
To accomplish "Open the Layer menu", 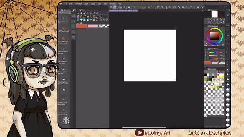I will 87,4.
